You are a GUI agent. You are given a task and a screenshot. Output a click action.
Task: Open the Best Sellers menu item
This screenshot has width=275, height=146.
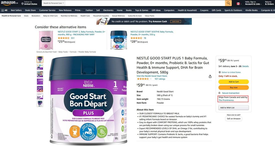click(16, 10)
